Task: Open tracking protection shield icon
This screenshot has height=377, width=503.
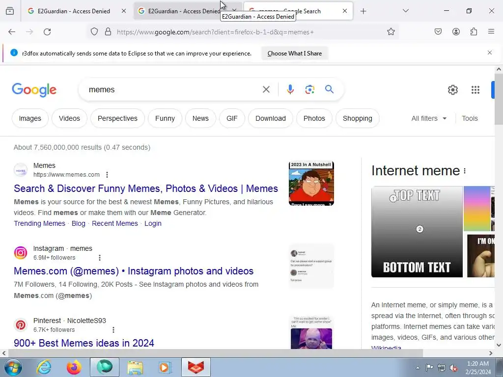Action: [x=94, y=32]
